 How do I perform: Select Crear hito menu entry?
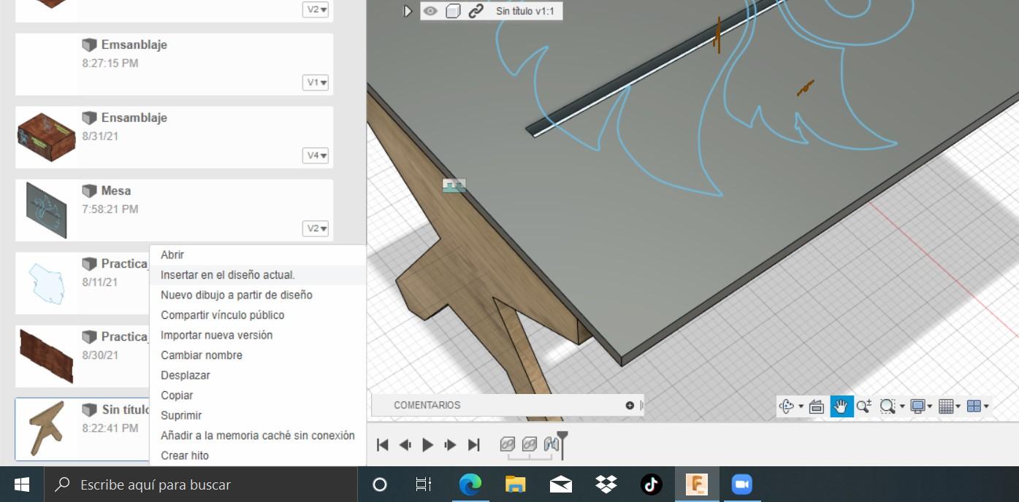point(185,455)
